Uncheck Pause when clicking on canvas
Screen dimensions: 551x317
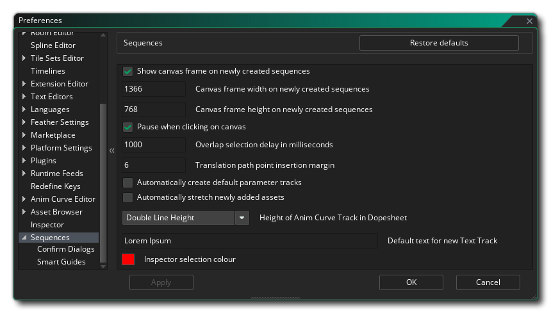tap(128, 127)
